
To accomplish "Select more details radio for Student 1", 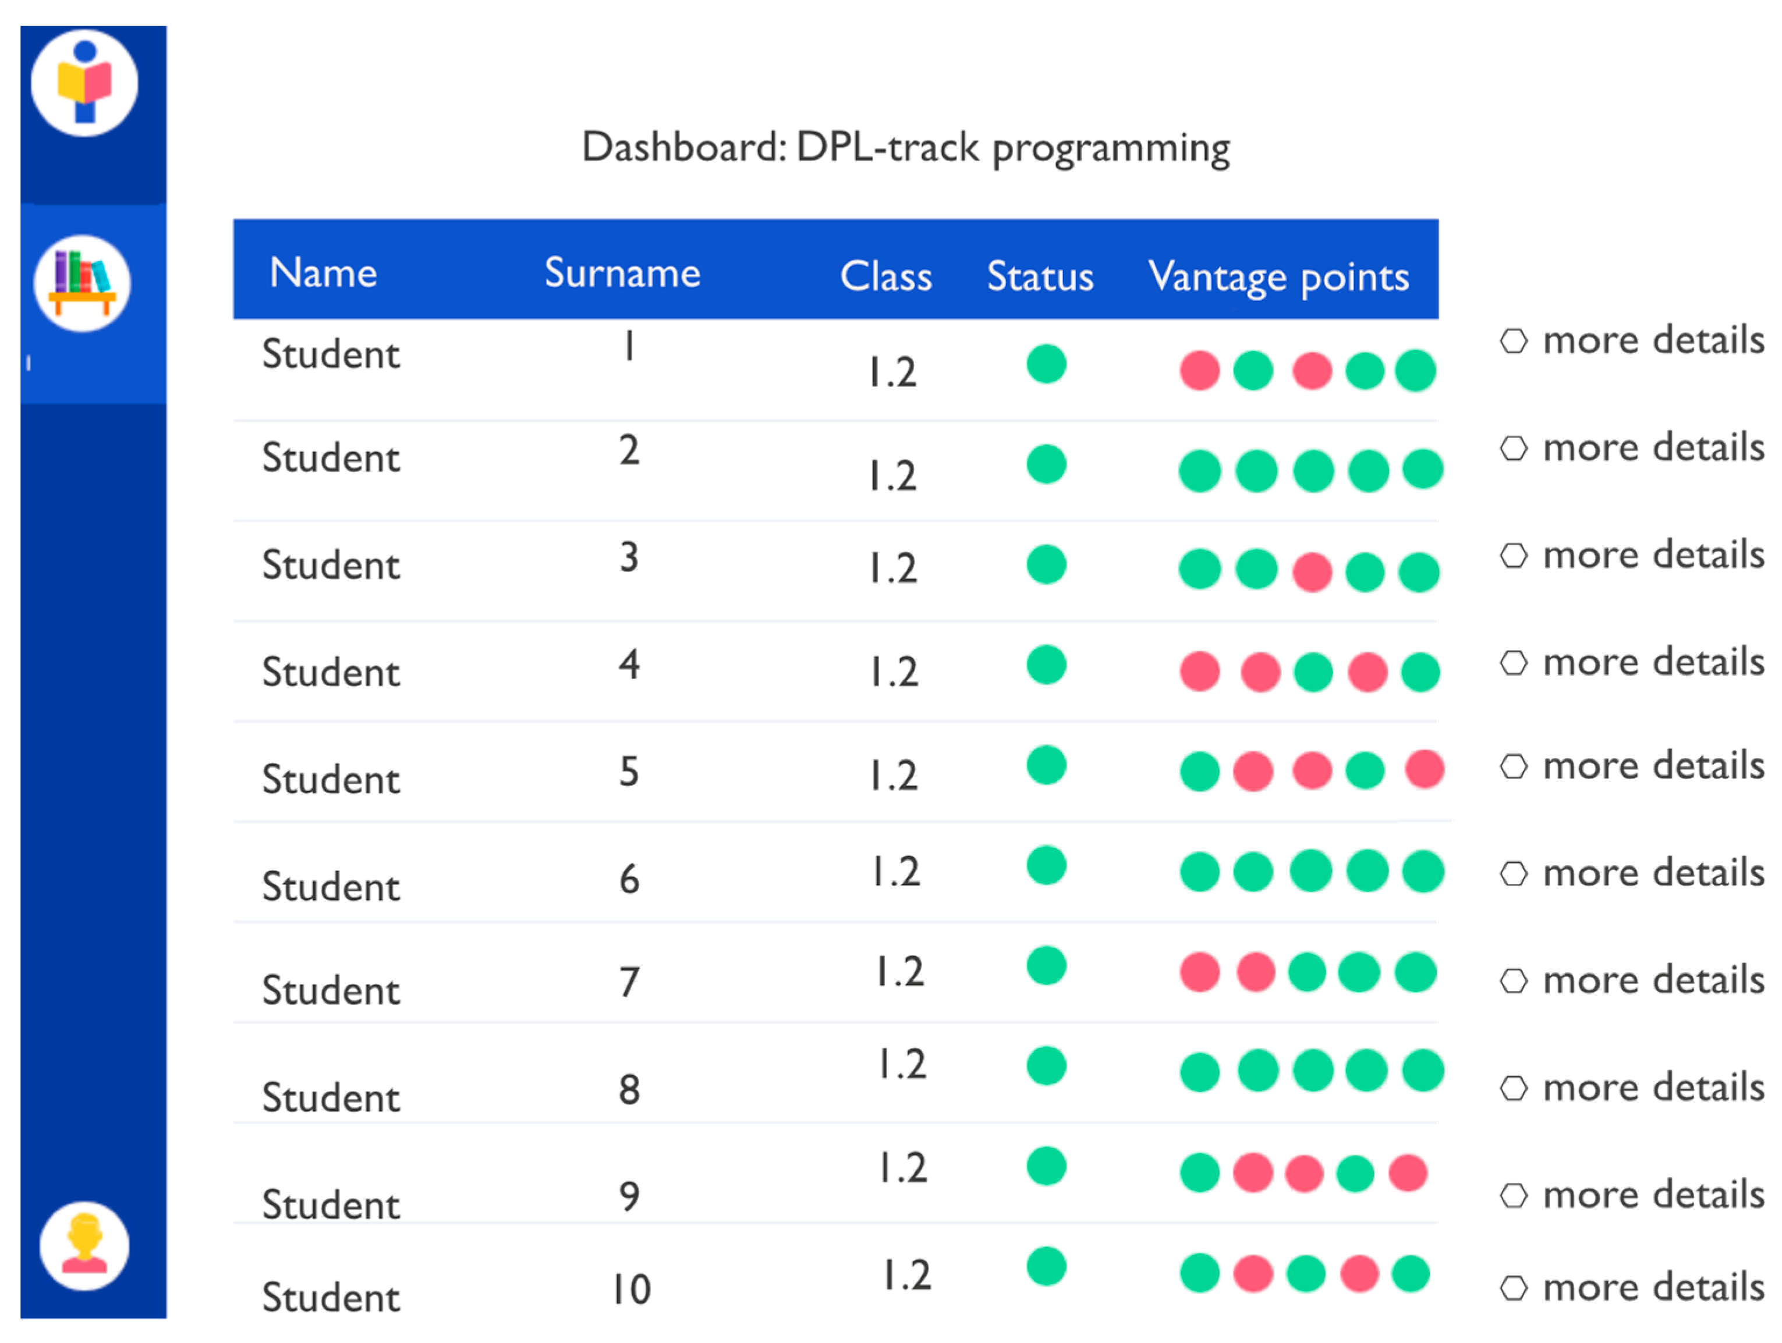I will pos(1513,340).
